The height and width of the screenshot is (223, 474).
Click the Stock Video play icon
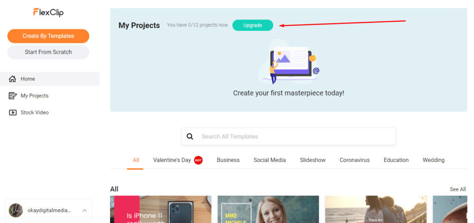12,113
